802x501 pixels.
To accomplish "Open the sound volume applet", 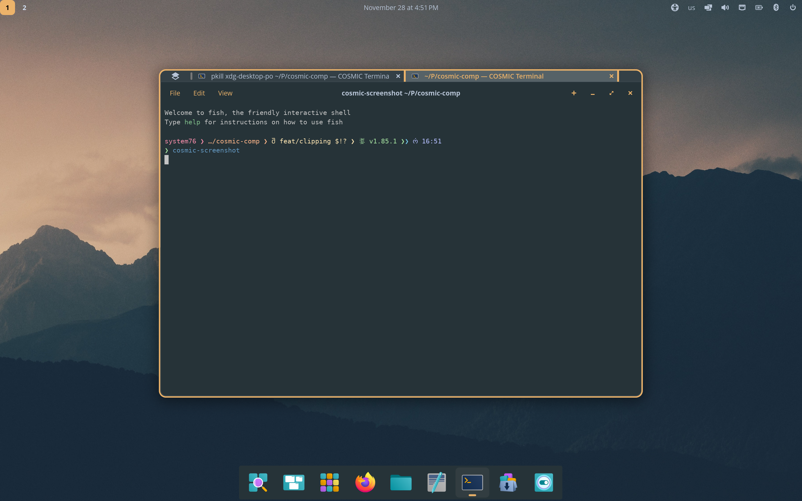I will click(x=725, y=8).
